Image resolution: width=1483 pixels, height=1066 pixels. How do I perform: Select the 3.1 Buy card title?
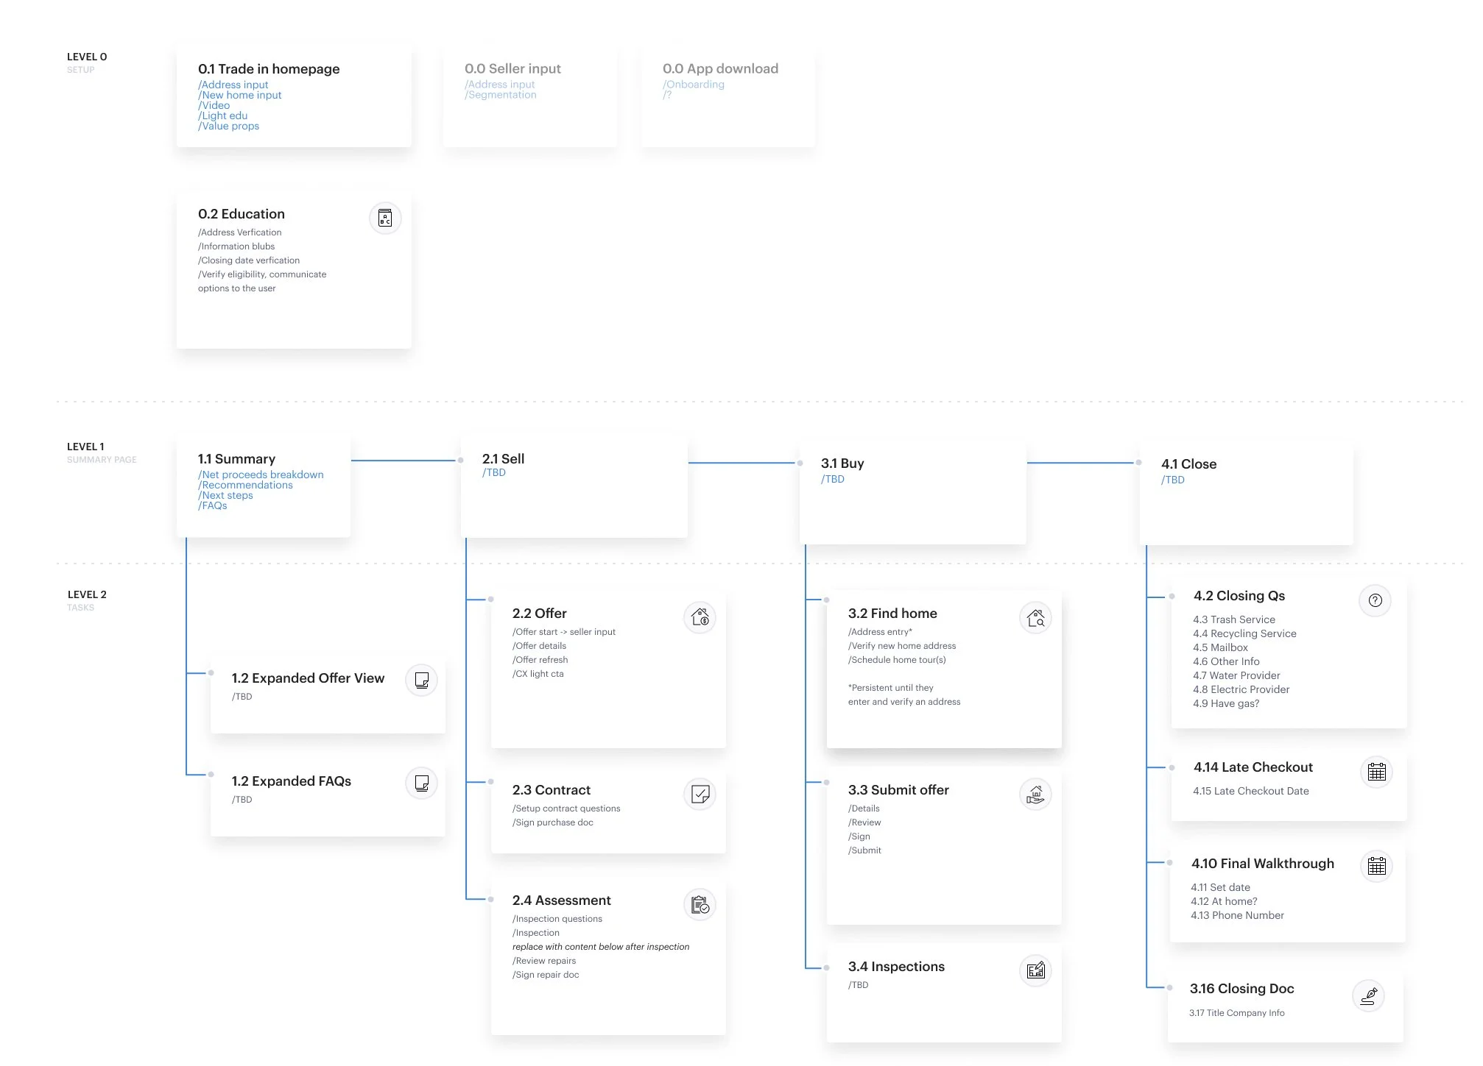842,463
